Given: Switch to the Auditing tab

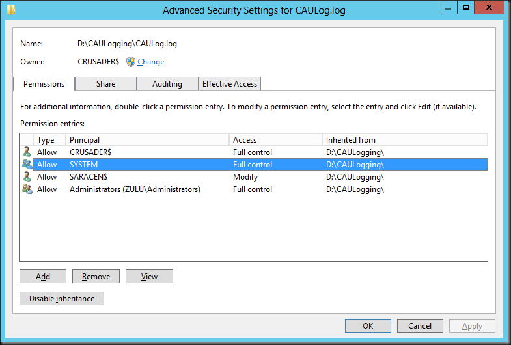Looking at the screenshot, I should click(167, 84).
